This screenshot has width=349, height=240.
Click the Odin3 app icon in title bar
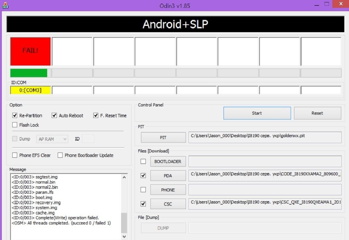click(5, 5)
